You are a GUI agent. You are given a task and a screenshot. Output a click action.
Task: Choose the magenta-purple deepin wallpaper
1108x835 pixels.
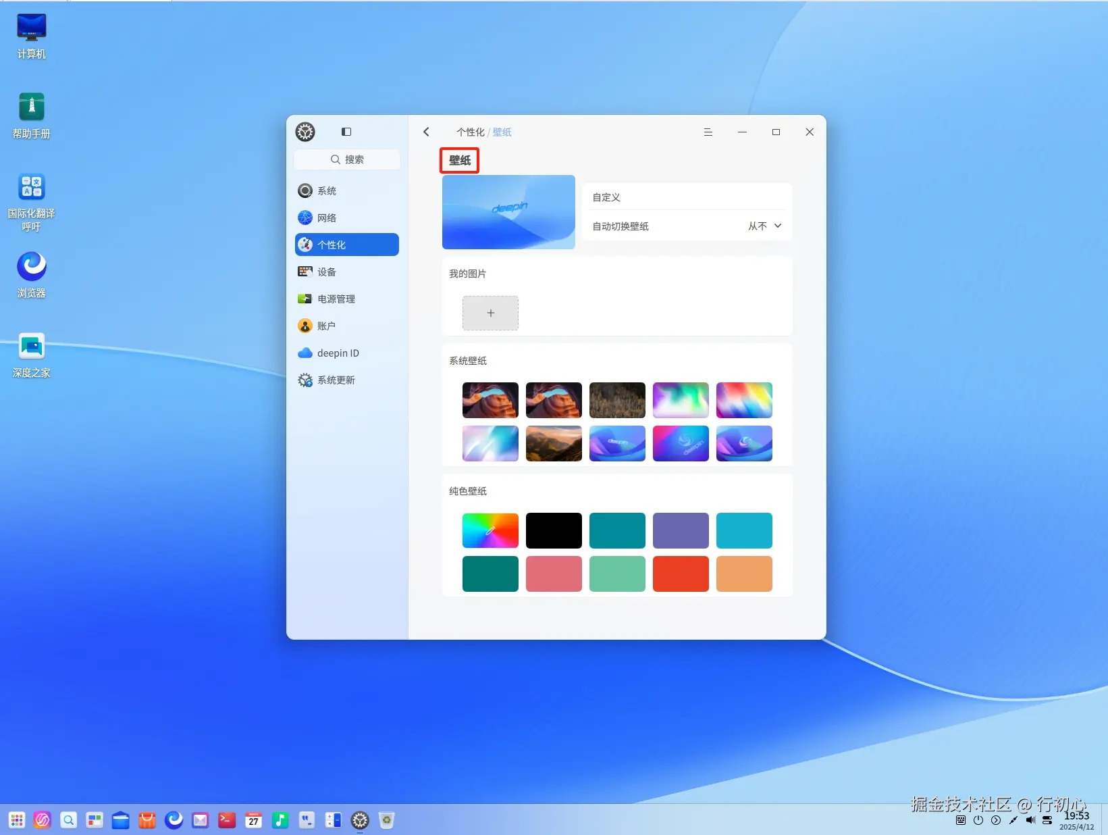pos(681,443)
